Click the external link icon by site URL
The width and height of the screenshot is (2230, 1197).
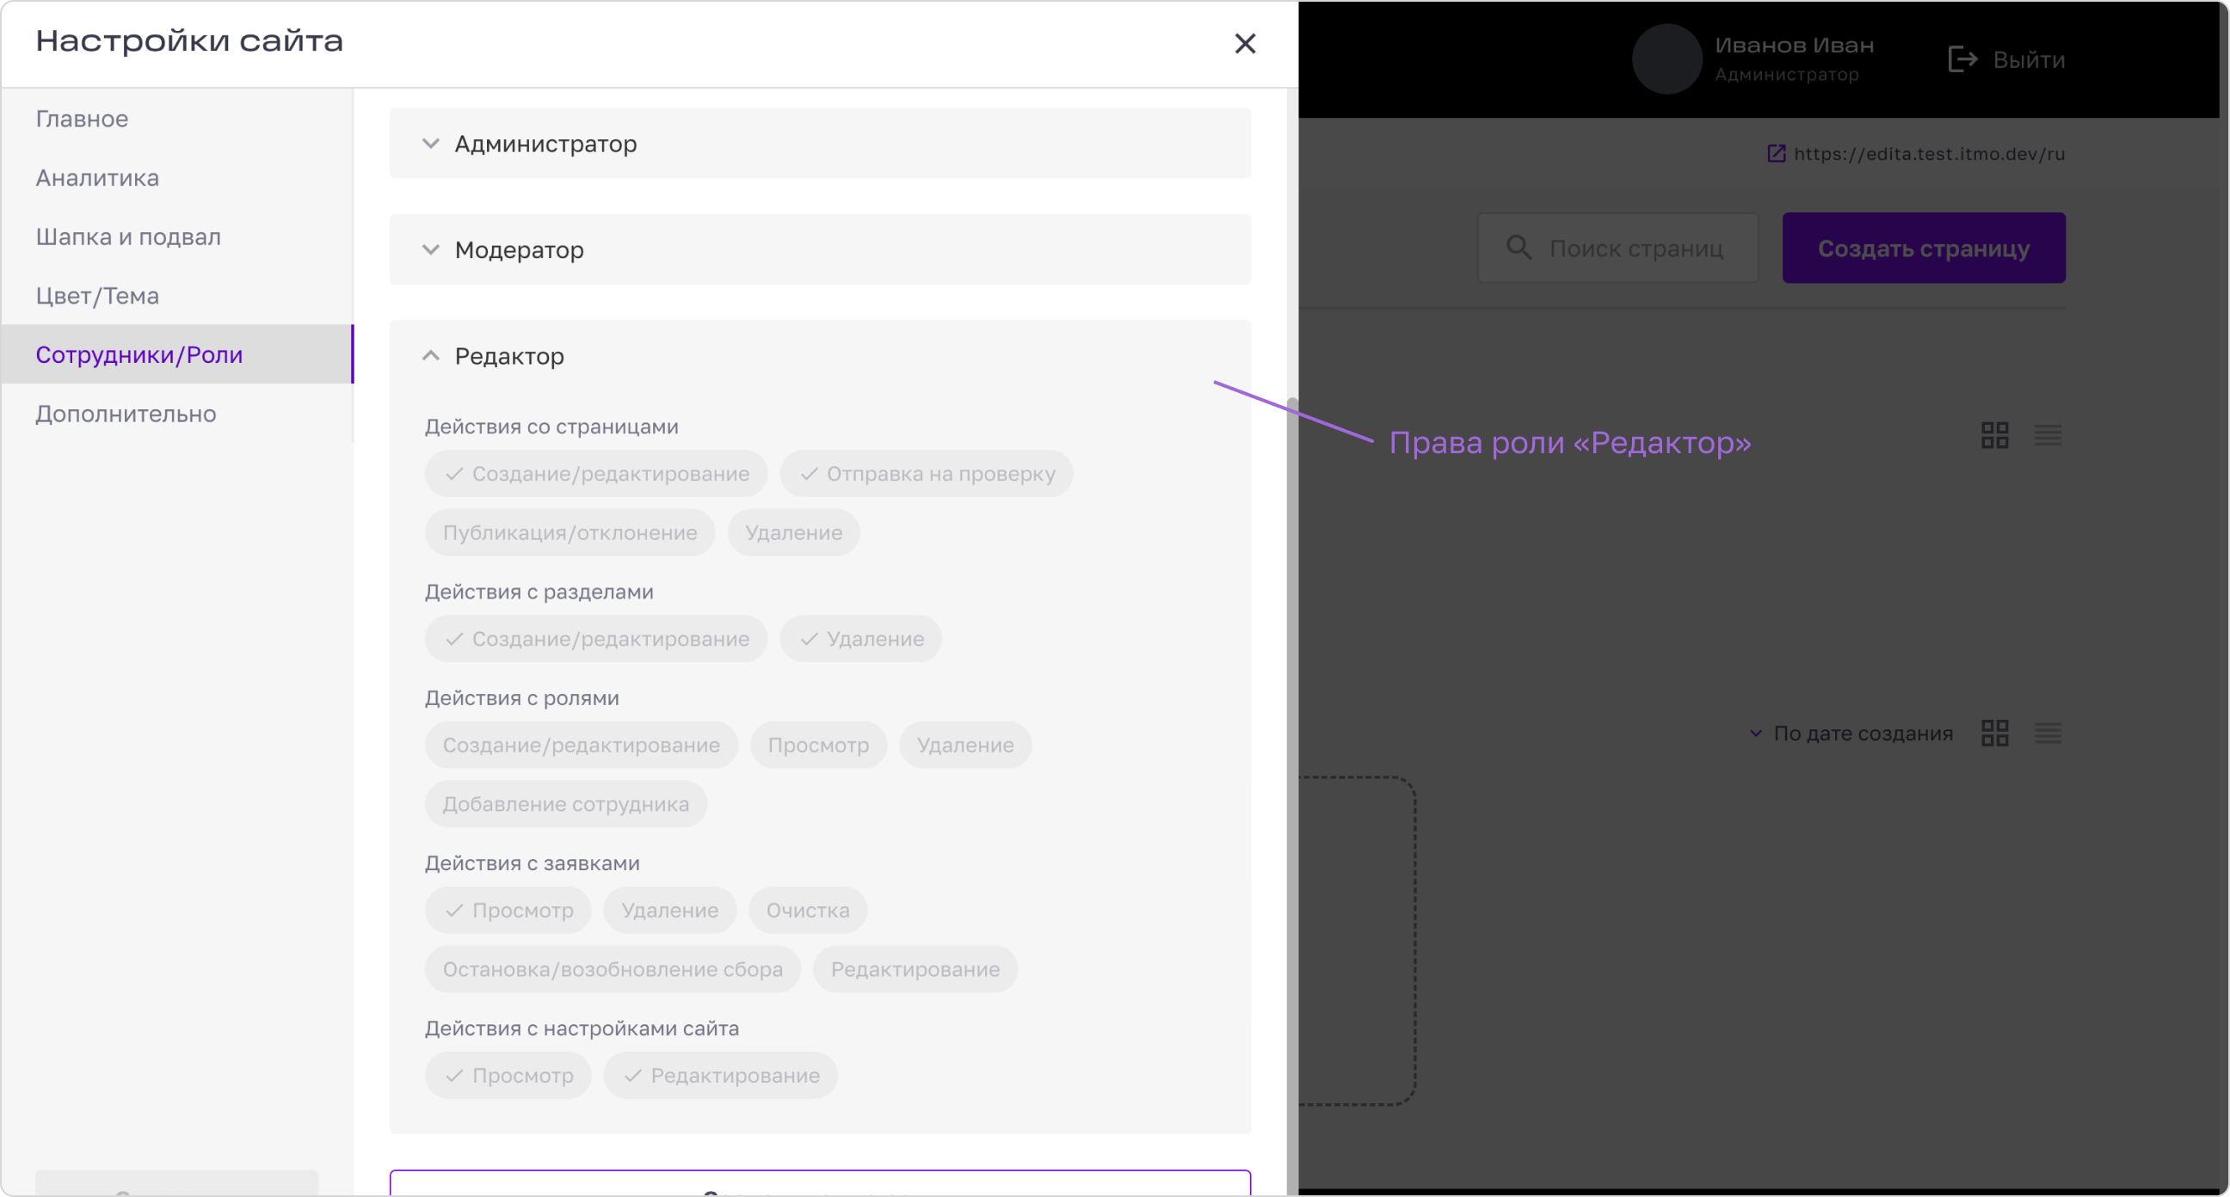coord(1776,153)
